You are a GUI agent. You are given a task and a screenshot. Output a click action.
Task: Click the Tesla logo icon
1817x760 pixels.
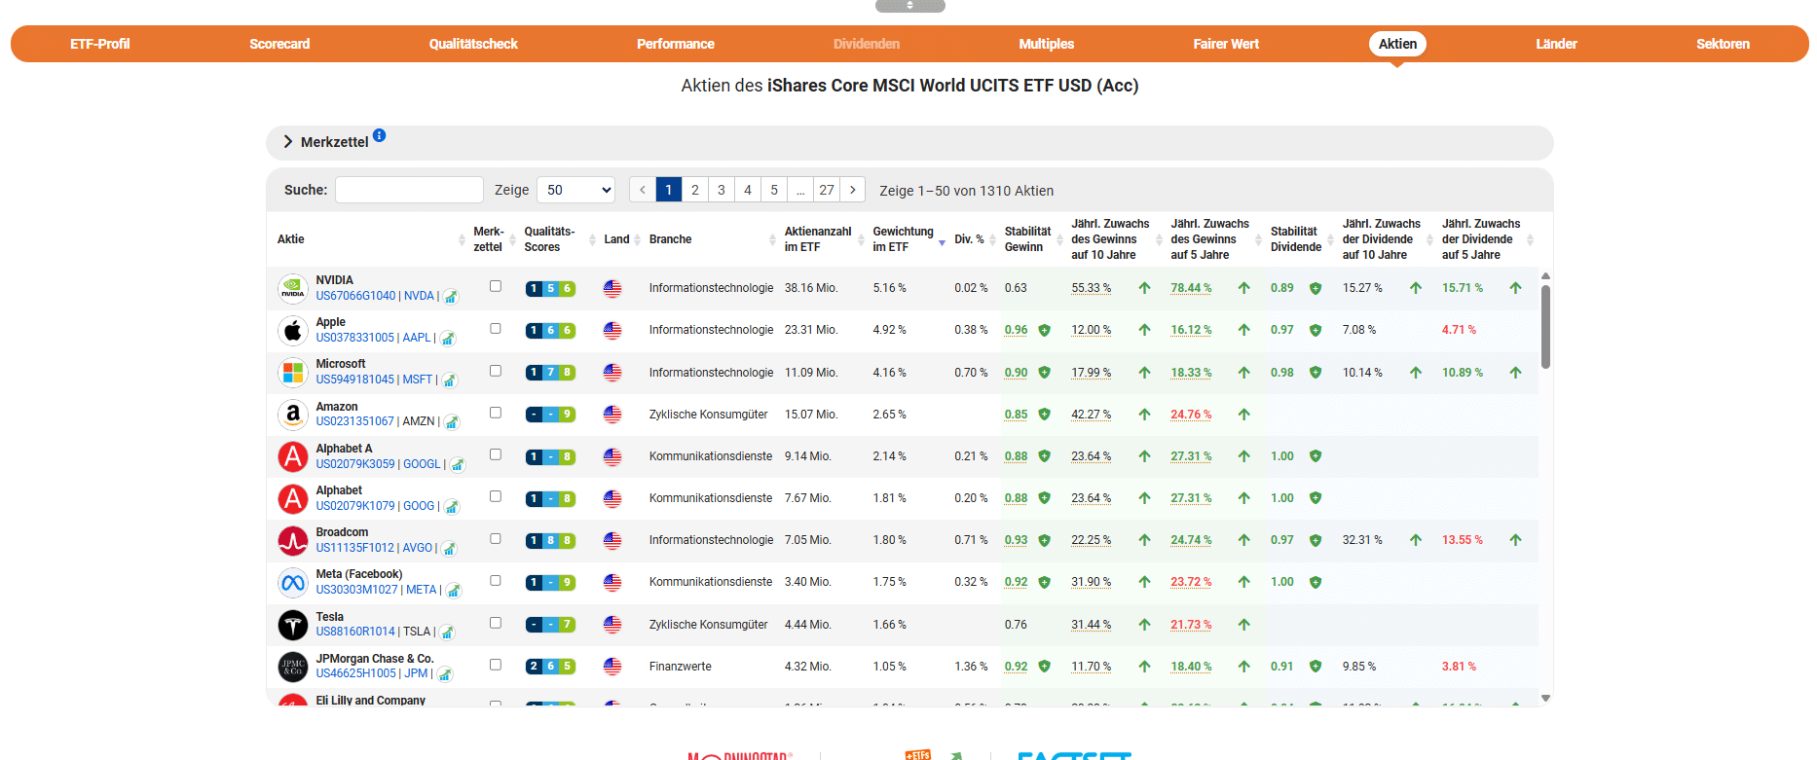292,625
